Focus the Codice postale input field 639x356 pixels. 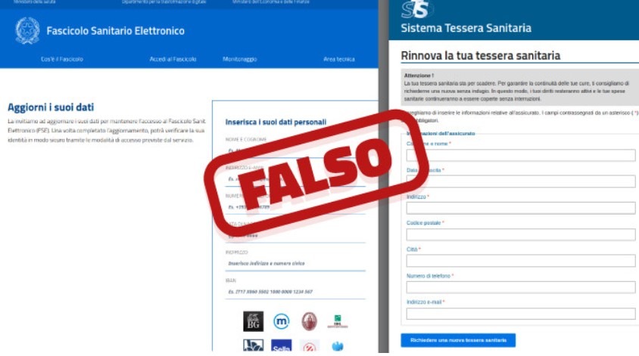[x=521, y=234]
